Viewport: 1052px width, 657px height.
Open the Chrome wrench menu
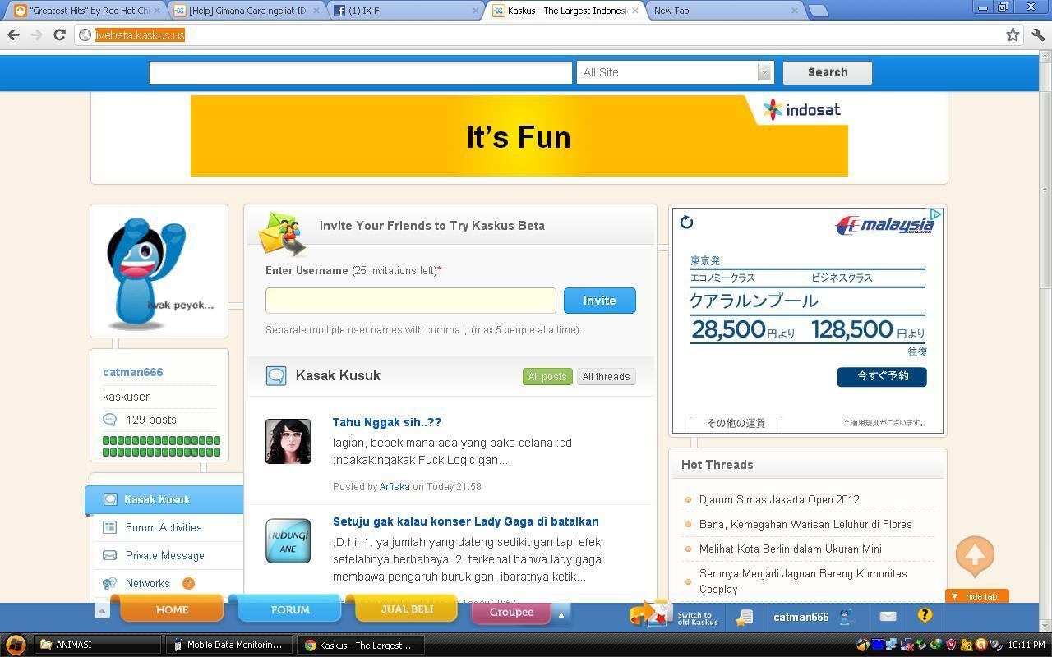click(1037, 34)
